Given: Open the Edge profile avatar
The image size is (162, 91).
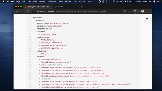Looking at the screenshot, I should [x=143, y=11].
